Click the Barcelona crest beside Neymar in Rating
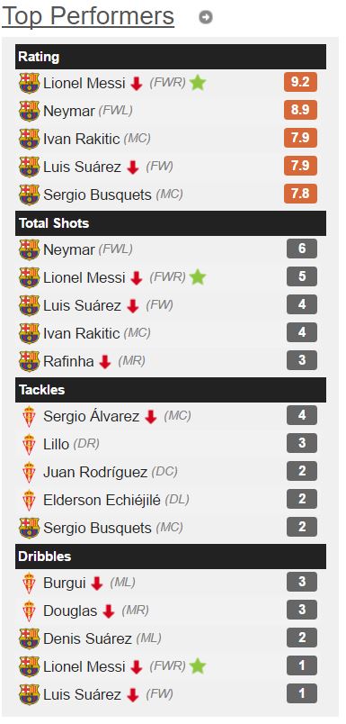This screenshot has height=724, width=346. tap(29, 111)
